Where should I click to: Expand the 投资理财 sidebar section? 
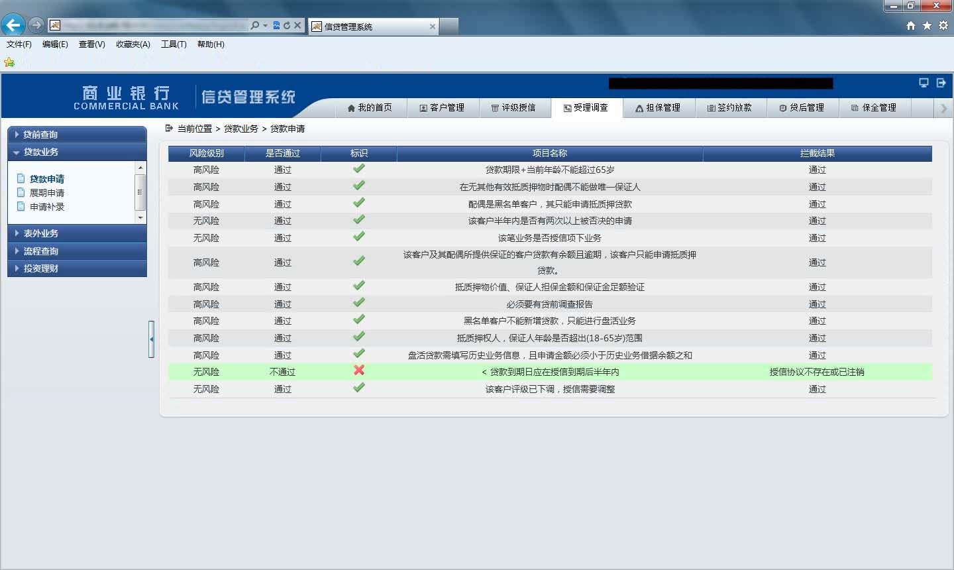(77, 268)
